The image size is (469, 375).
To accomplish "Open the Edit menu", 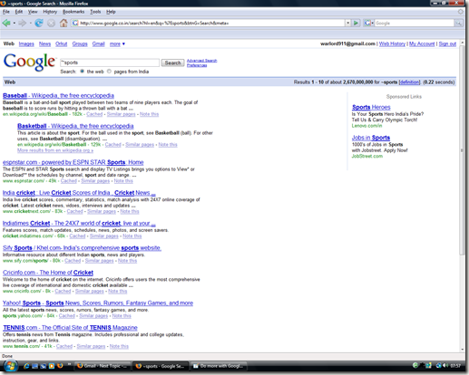I will coord(19,12).
